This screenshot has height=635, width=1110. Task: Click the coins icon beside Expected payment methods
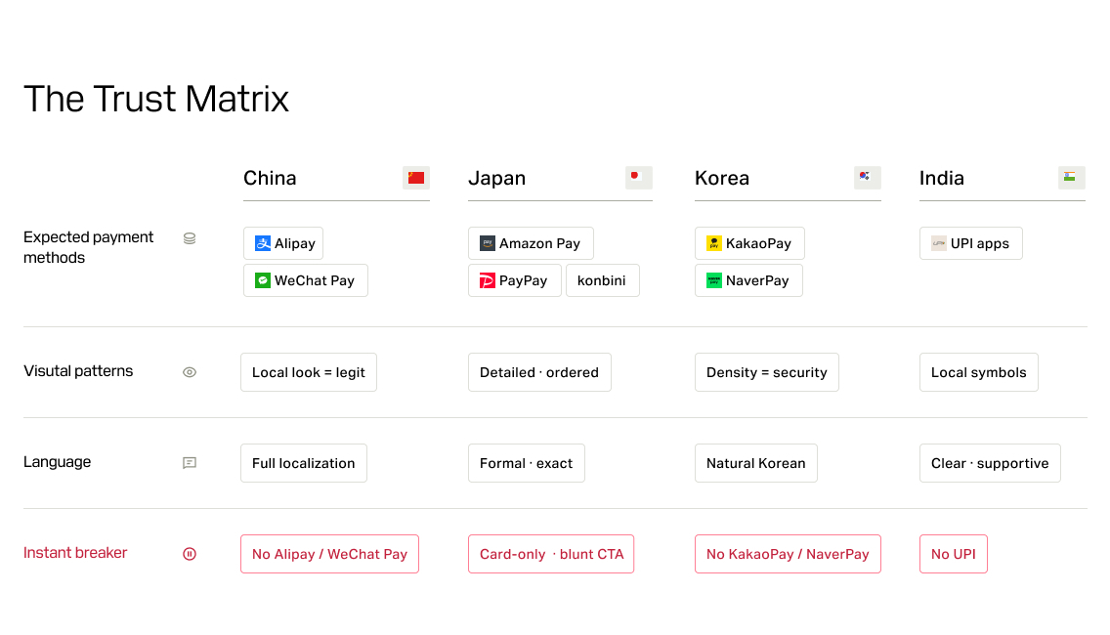click(189, 238)
